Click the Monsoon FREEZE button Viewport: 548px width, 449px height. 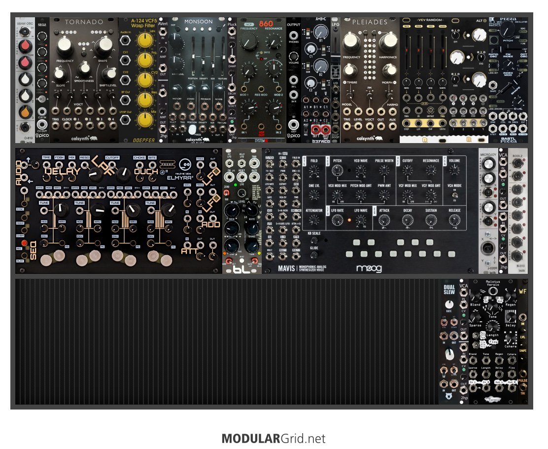(x=192, y=130)
